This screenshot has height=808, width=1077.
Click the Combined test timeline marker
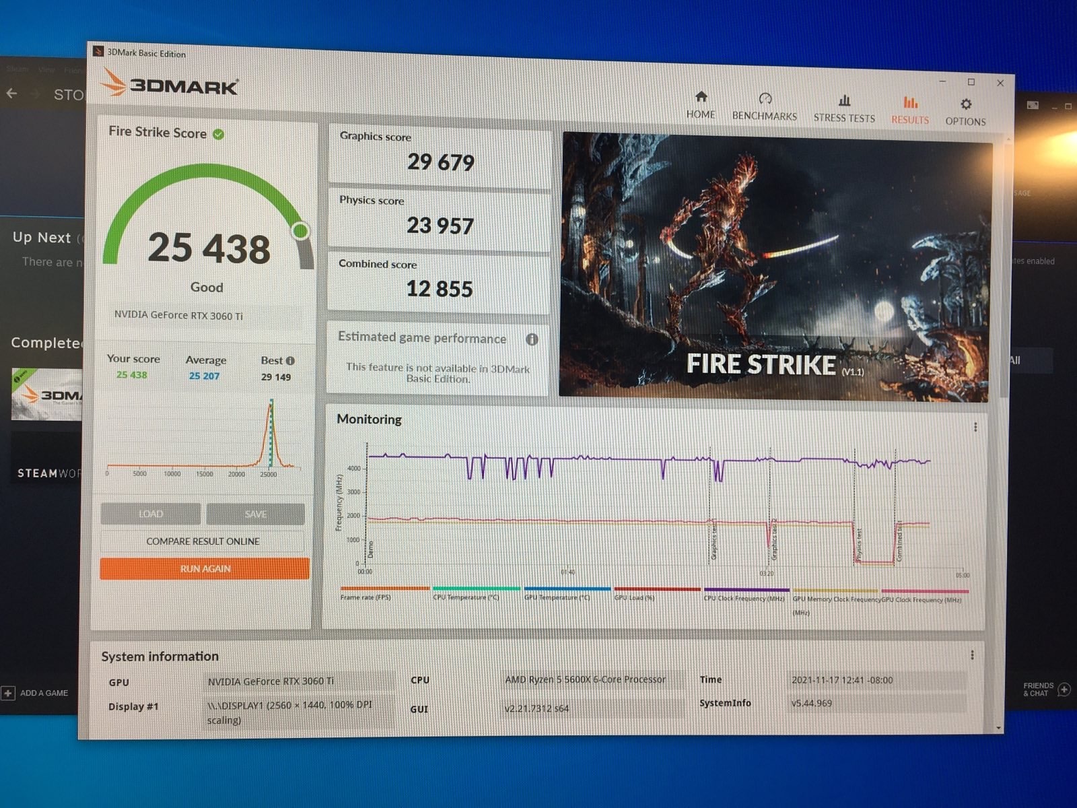click(x=899, y=541)
